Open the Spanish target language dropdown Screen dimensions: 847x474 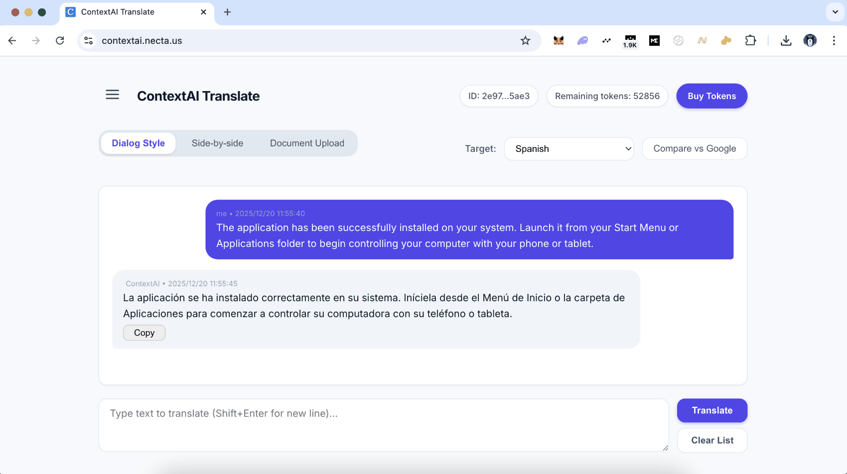click(x=569, y=148)
